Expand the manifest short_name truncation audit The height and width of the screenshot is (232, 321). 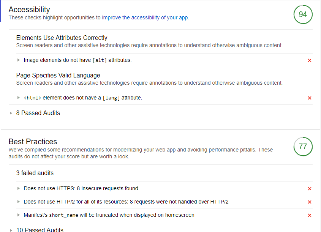(x=18, y=215)
